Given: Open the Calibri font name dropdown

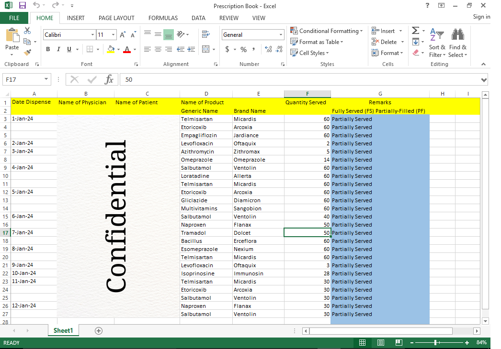Looking at the screenshot, I should tap(92, 35).
